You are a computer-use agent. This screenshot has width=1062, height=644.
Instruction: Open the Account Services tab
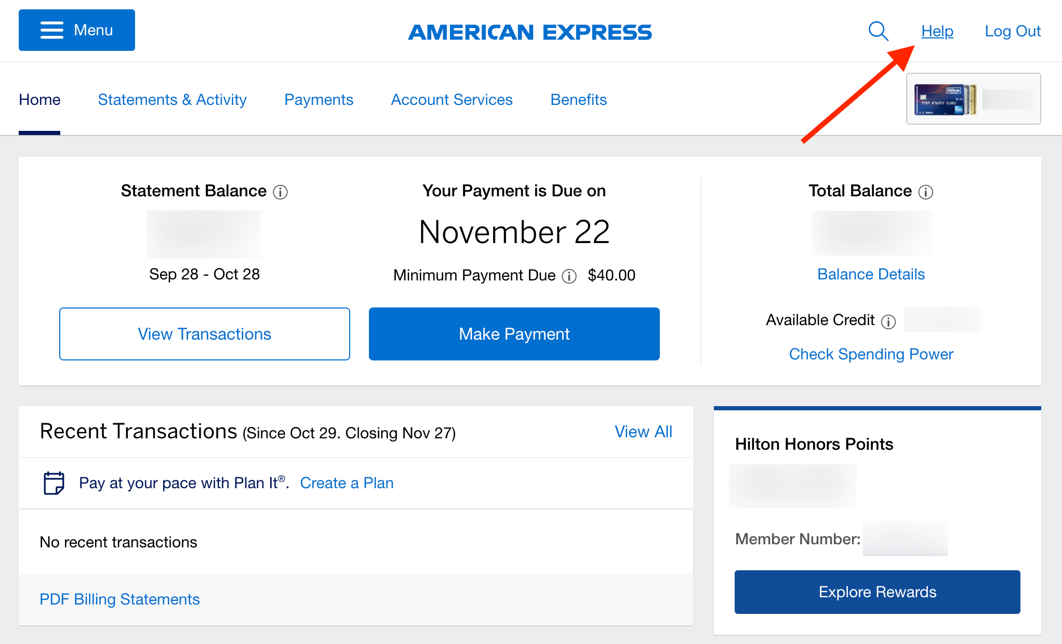click(452, 100)
